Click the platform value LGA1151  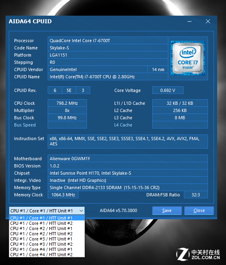click(108, 55)
